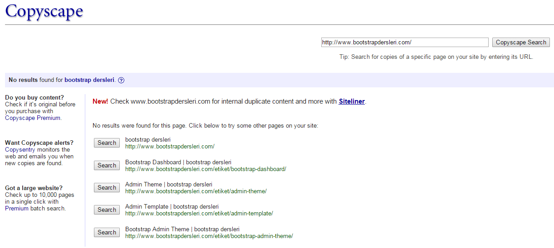Click the http://www.bootstrapdersleri.com/ URL in the results list

tap(170, 146)
